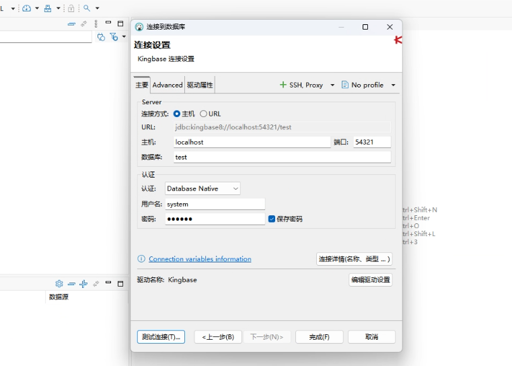
Task: Click the app icon in the dialog title bar
Action: (139, 27)
